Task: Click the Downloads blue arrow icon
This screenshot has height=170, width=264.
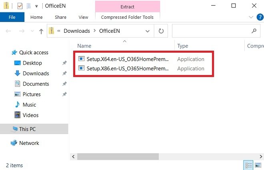Action: (18, 73)
